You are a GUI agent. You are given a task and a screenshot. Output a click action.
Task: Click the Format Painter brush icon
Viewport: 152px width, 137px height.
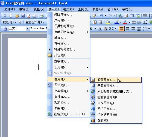click(95, 16)
